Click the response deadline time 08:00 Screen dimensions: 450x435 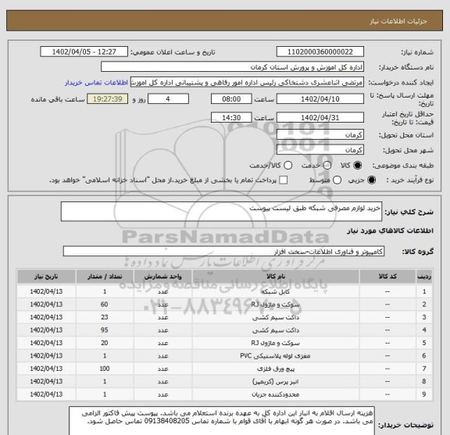pyautogui.click(x=231, y=99)
